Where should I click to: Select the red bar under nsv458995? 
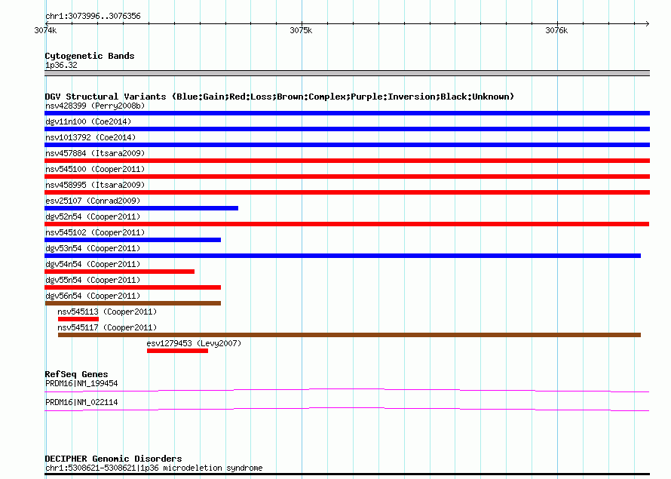pos(347,192)
